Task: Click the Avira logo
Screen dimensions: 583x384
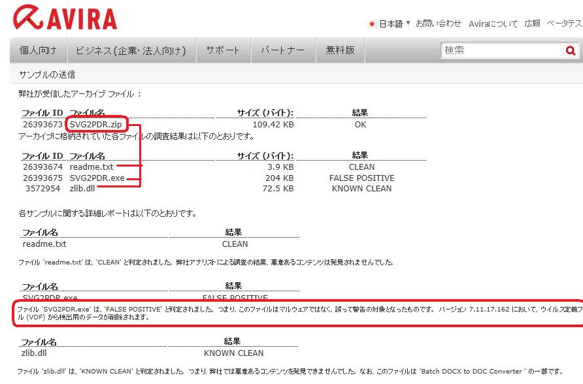Action: click(x=65, y=18)
